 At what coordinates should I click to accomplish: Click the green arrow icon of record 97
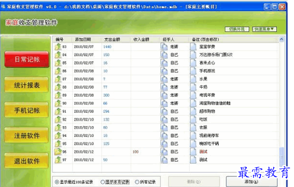coord(58,160)
